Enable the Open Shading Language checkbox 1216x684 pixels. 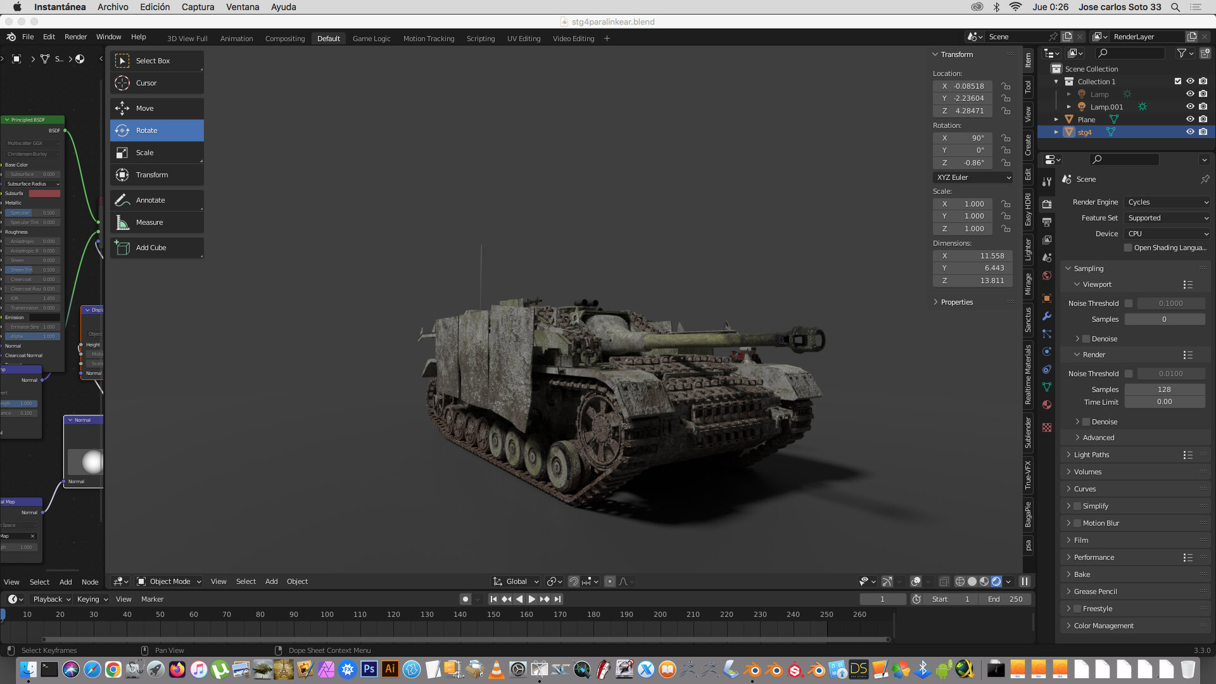click(x=1128, y=248)
